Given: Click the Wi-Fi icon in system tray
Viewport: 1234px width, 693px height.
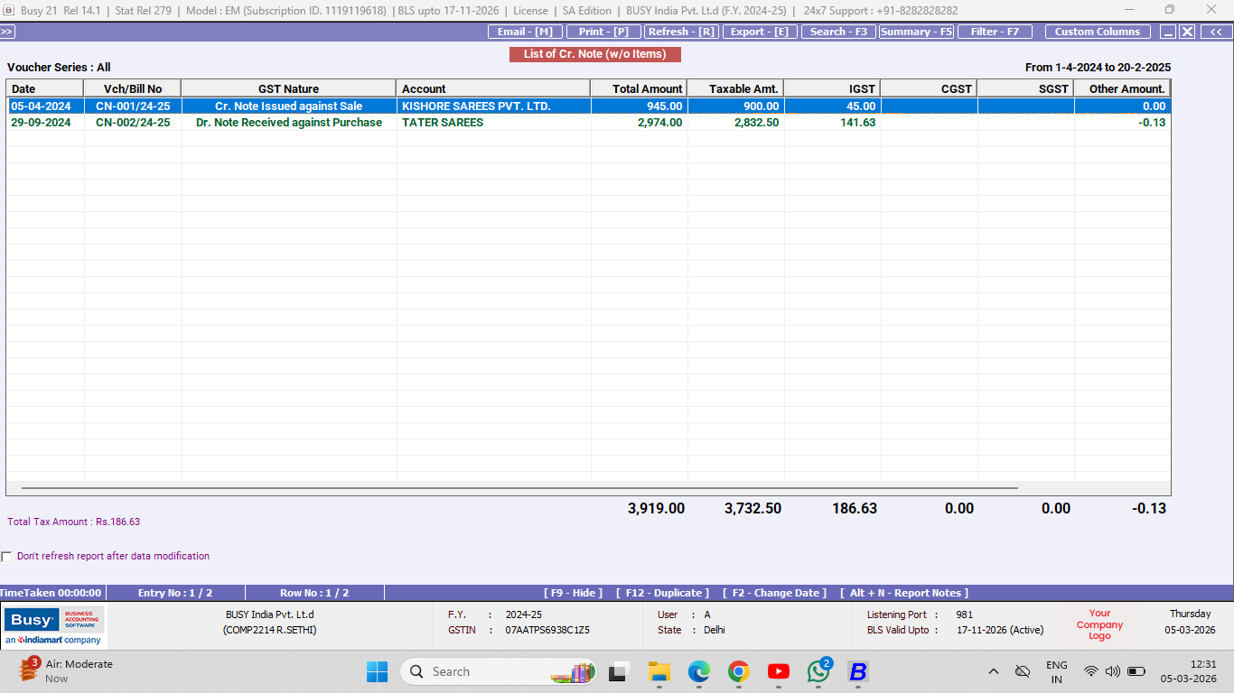Looking at the screenshot, I should pos(1089,671).
